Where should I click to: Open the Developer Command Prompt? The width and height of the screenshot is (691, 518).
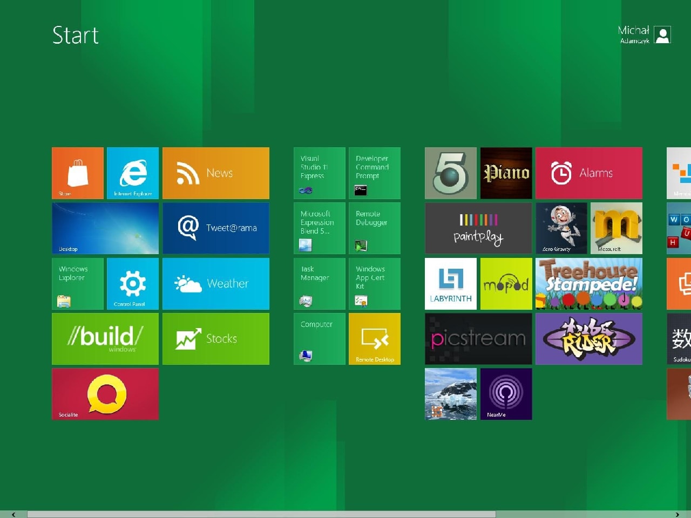[374, 173]
